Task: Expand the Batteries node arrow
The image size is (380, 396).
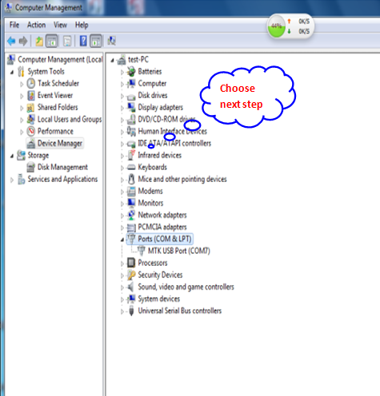Action: point(122,72)
